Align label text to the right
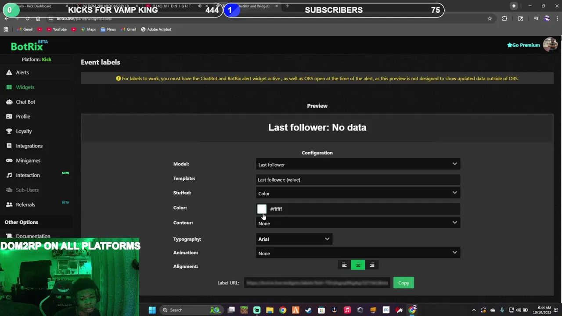 (372, 265)
